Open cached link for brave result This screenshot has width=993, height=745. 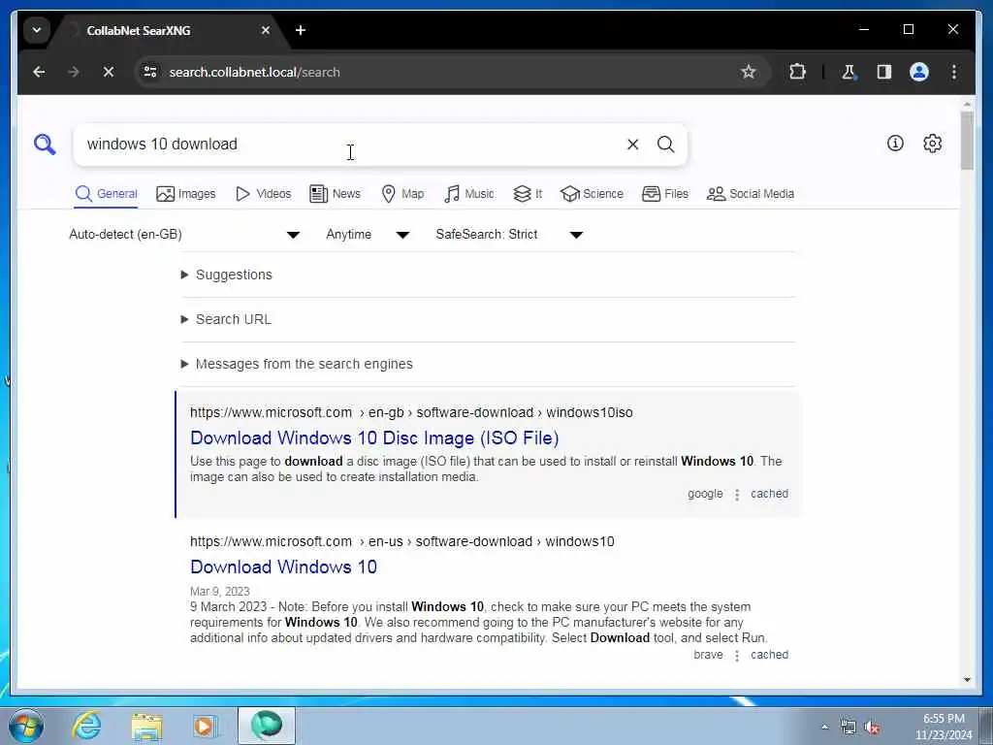[x=769, y=655]
